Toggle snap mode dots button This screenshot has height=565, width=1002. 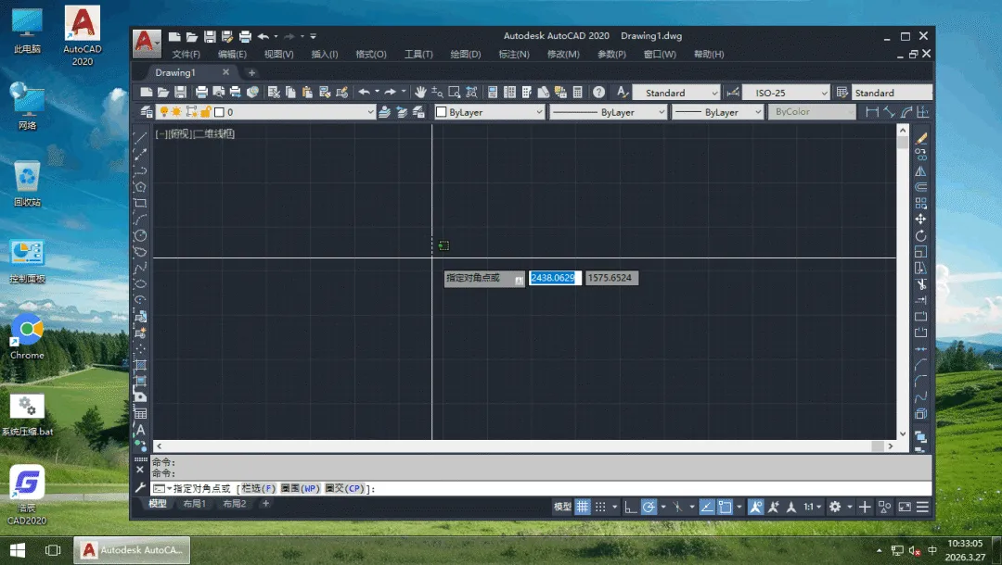tap(600, 507)
